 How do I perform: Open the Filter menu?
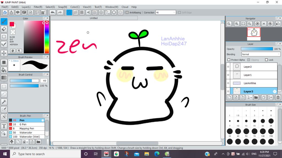38,7
